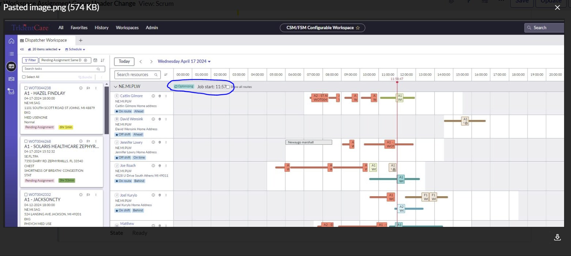
Task: Collapse the task panel arrow-list icon
Action: pyautogui.click(x=22, y=49)
